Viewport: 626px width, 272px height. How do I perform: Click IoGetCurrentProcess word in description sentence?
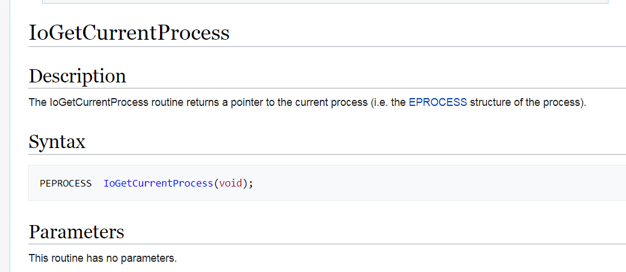point(98,102)
